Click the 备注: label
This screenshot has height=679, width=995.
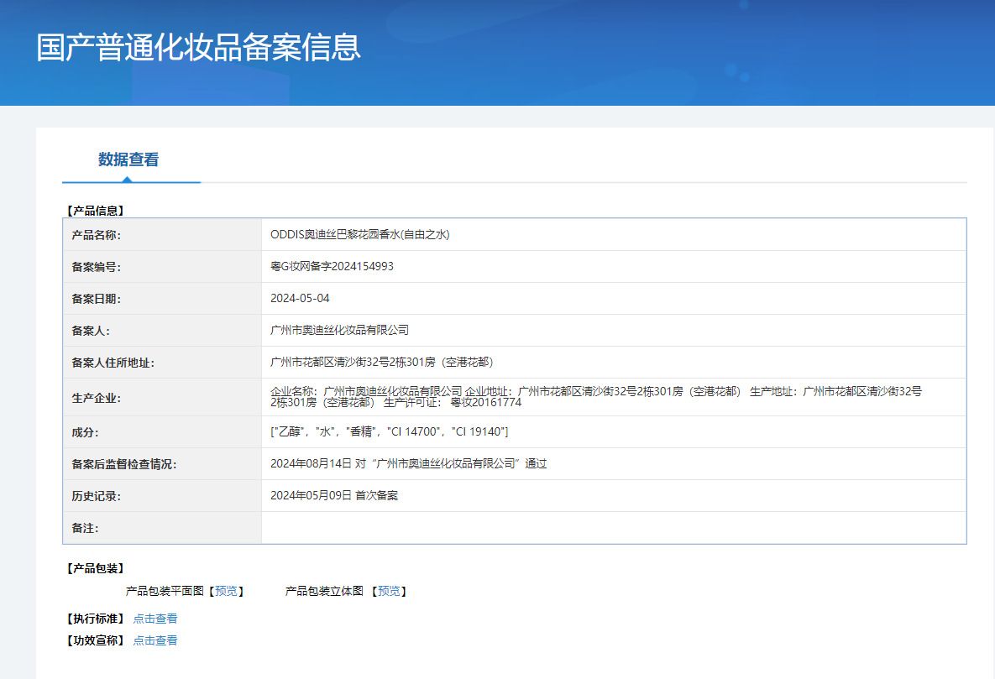coord(85,528)
